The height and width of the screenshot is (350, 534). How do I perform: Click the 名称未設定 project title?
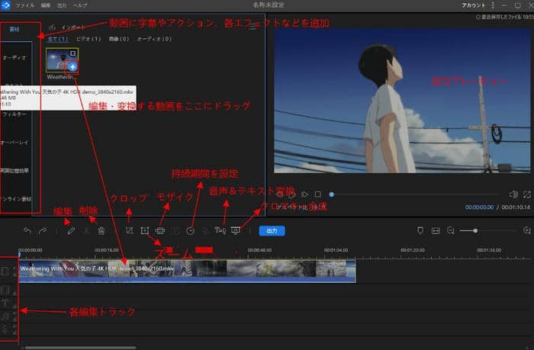tap(269, 5)
